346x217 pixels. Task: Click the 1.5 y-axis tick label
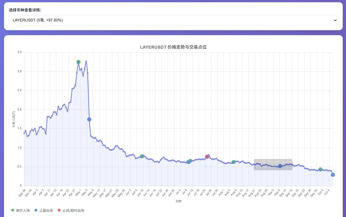pyautogui.click(x=19, y=129)
